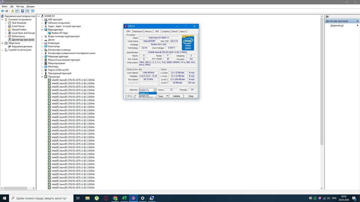Click the HOME-PC computer root icon
360x202 pixels.
(42, 16)
